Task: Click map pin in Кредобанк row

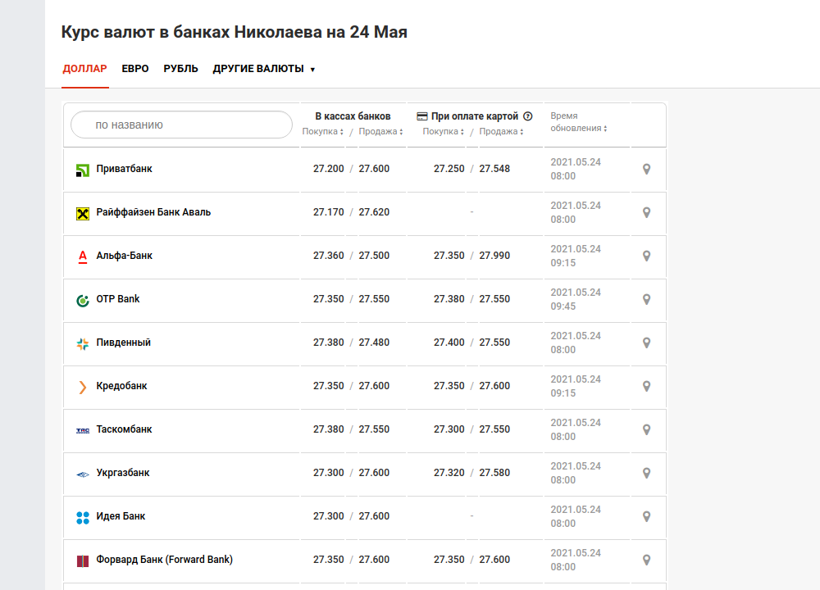Action: pyautogui.click(x=647, y=386)
